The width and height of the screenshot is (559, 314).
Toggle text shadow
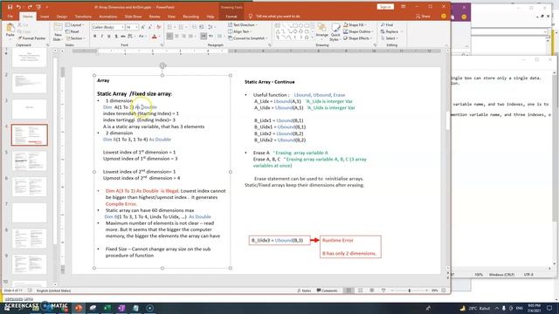[x=116, y=37]
